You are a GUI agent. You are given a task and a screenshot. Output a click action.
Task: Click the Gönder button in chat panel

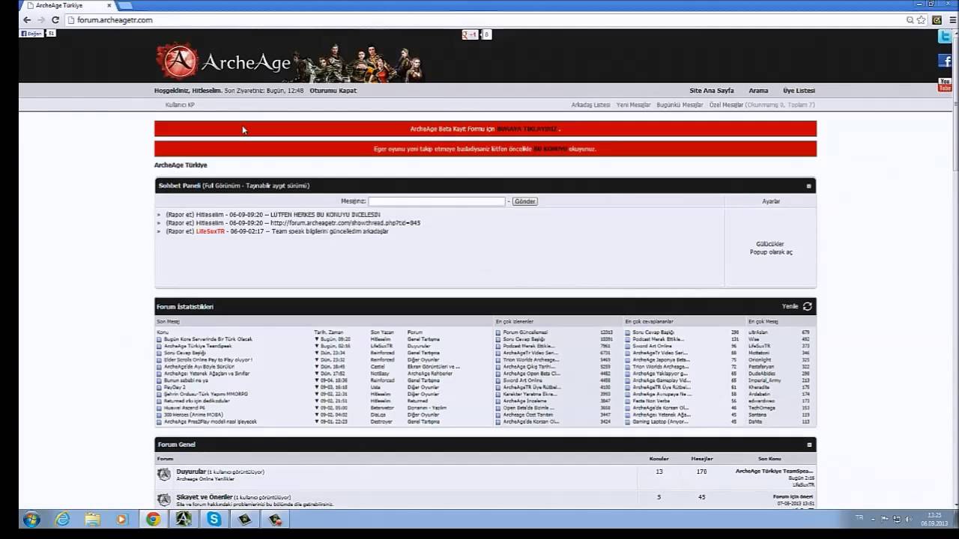(x=525, y=201)
